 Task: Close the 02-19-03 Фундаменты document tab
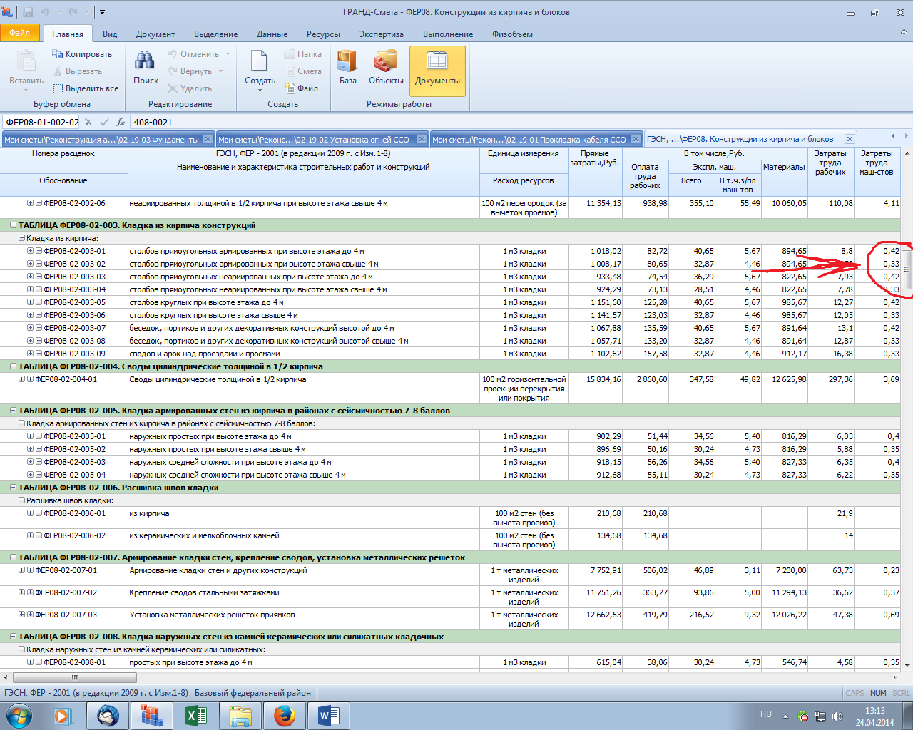208,139
